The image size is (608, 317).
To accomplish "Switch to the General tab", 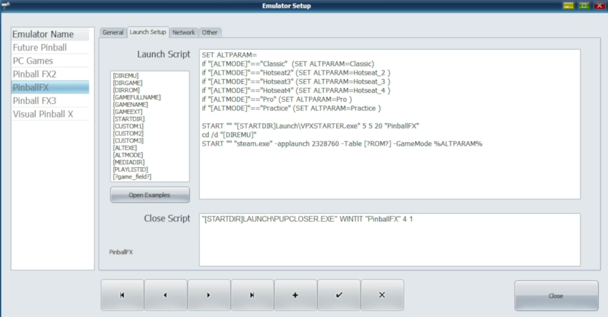I will 113,32.
